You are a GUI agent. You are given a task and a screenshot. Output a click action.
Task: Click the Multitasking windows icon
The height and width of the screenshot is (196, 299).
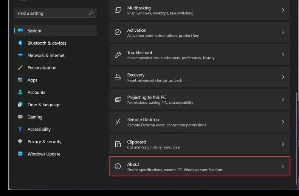click(x=118, y=10)
